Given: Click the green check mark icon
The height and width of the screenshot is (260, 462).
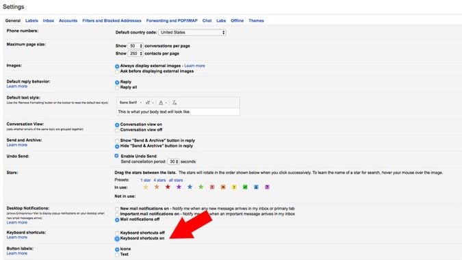Looking at the screenshot, I should tap(245, 187).
